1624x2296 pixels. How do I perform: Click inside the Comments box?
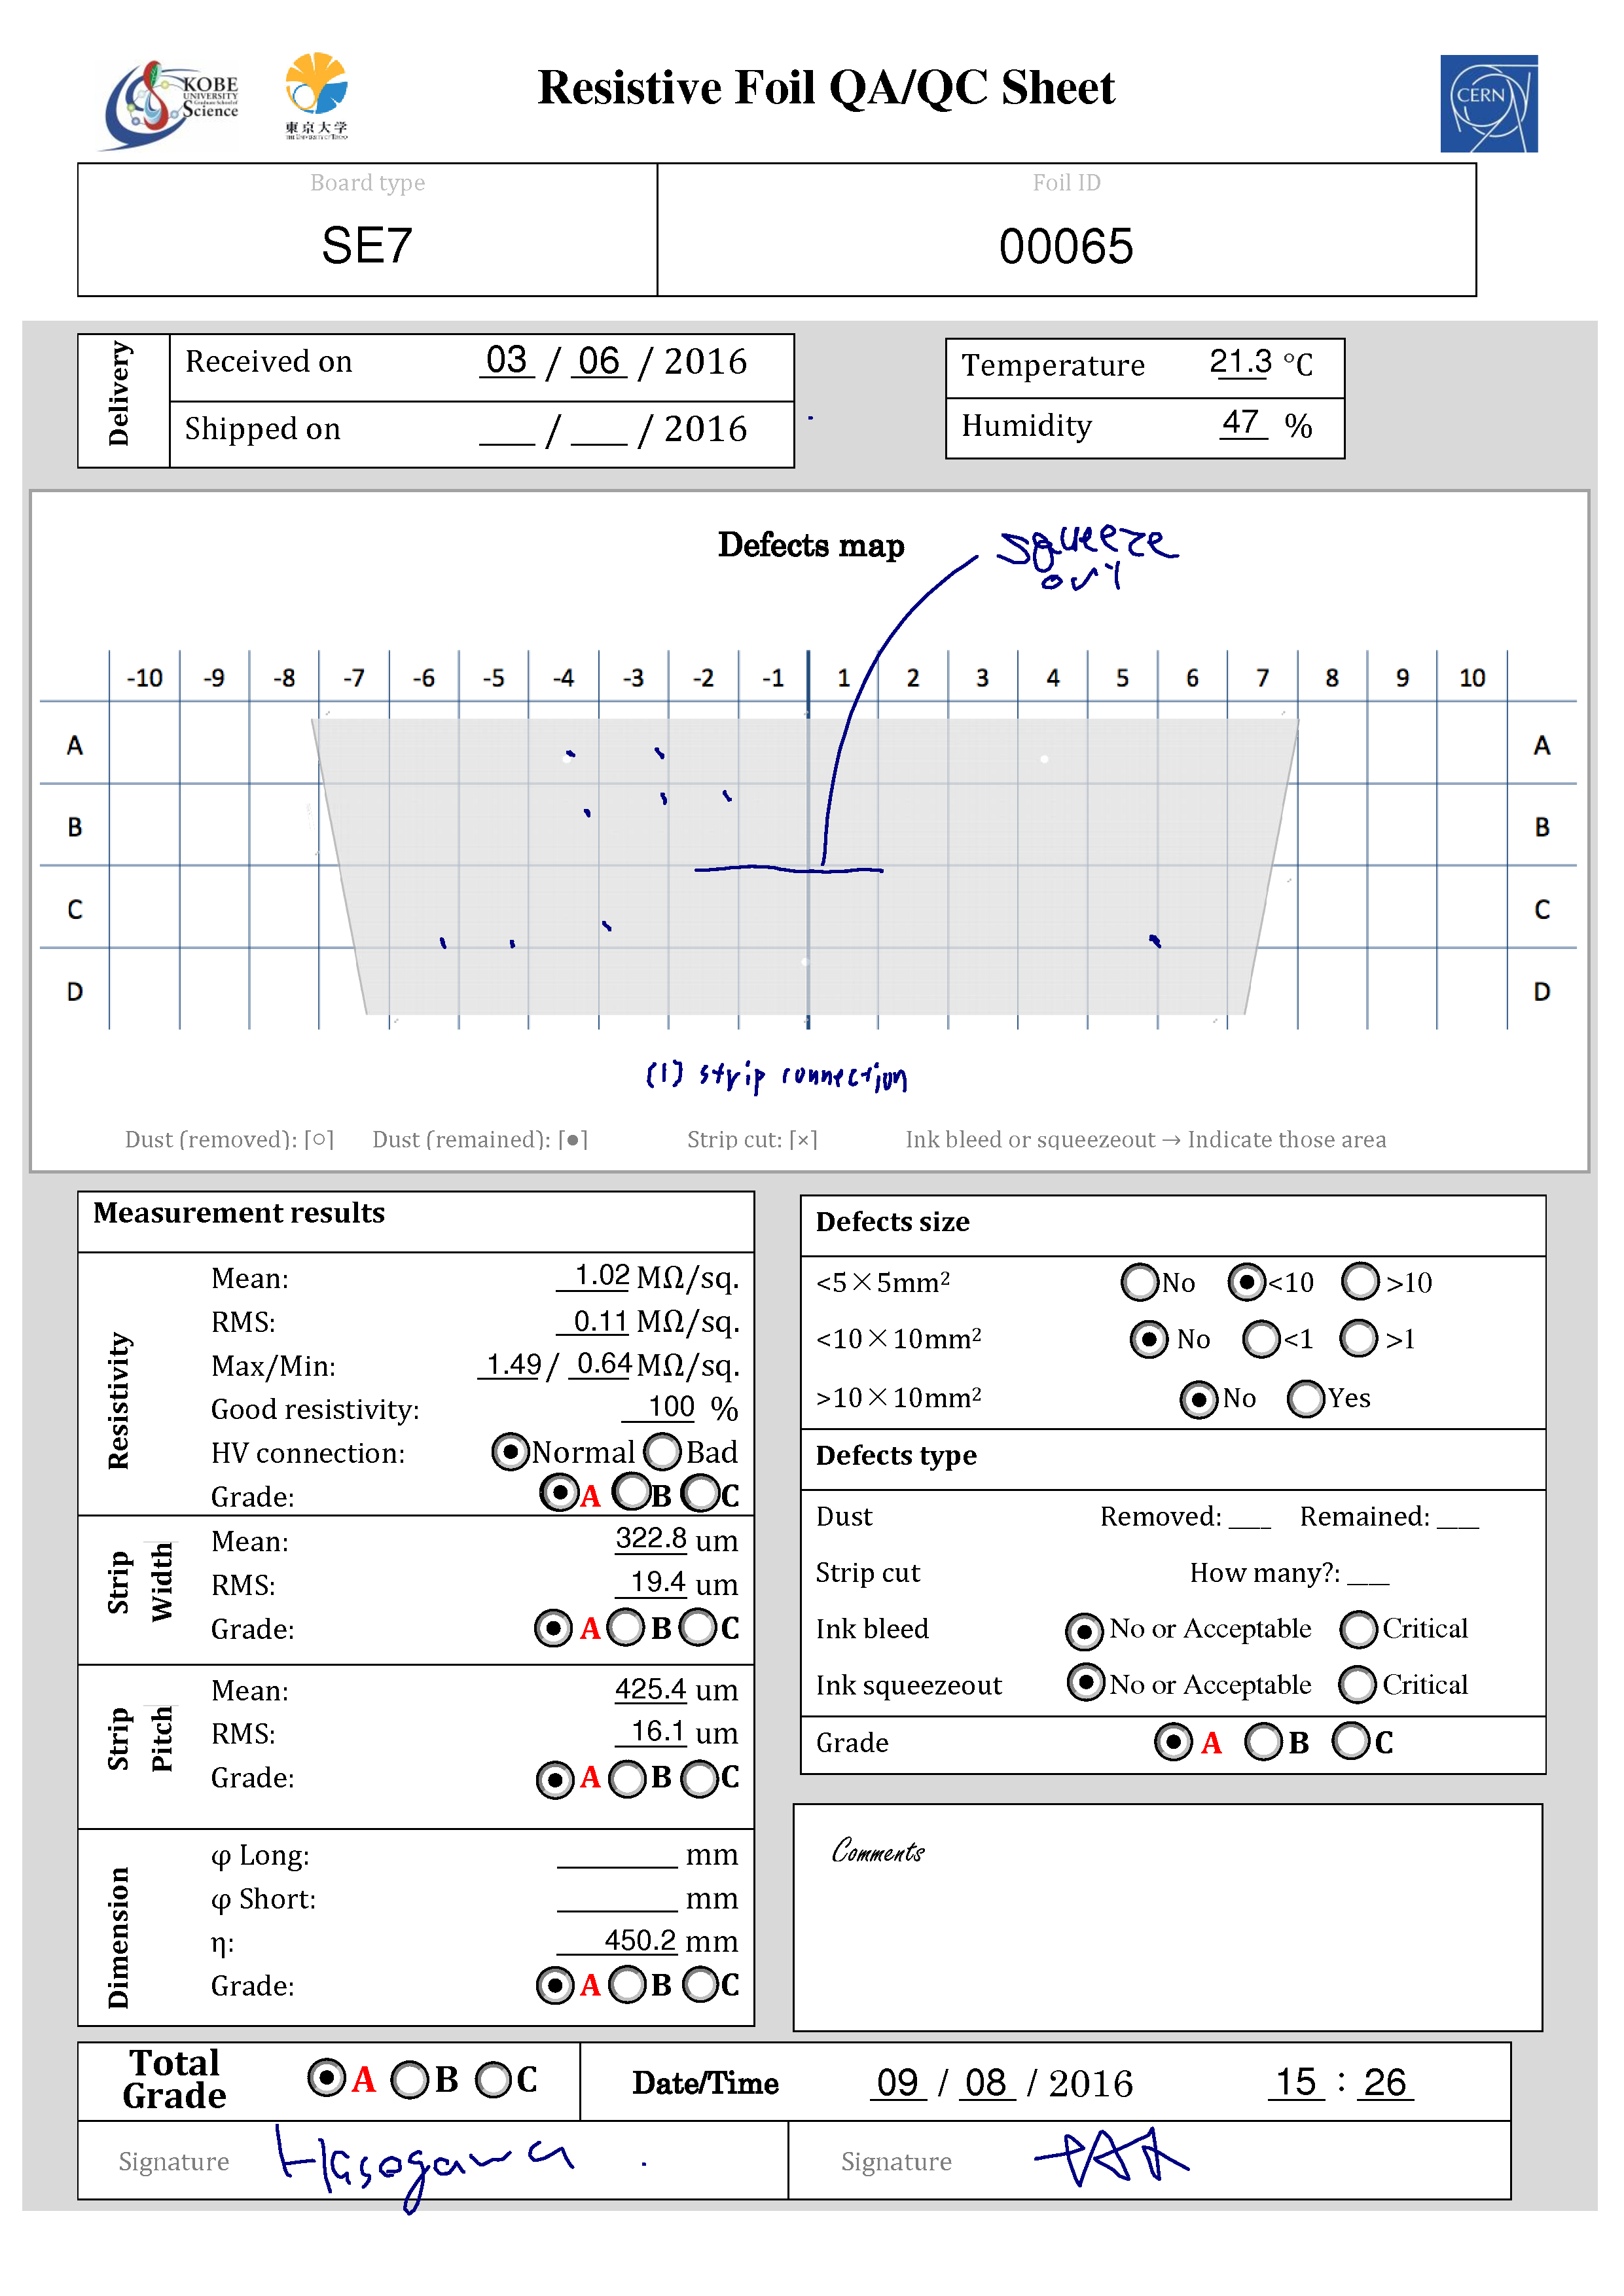[1167, 1916]
